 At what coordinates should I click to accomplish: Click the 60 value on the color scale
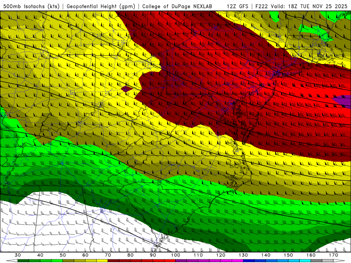tap(85, 255)
